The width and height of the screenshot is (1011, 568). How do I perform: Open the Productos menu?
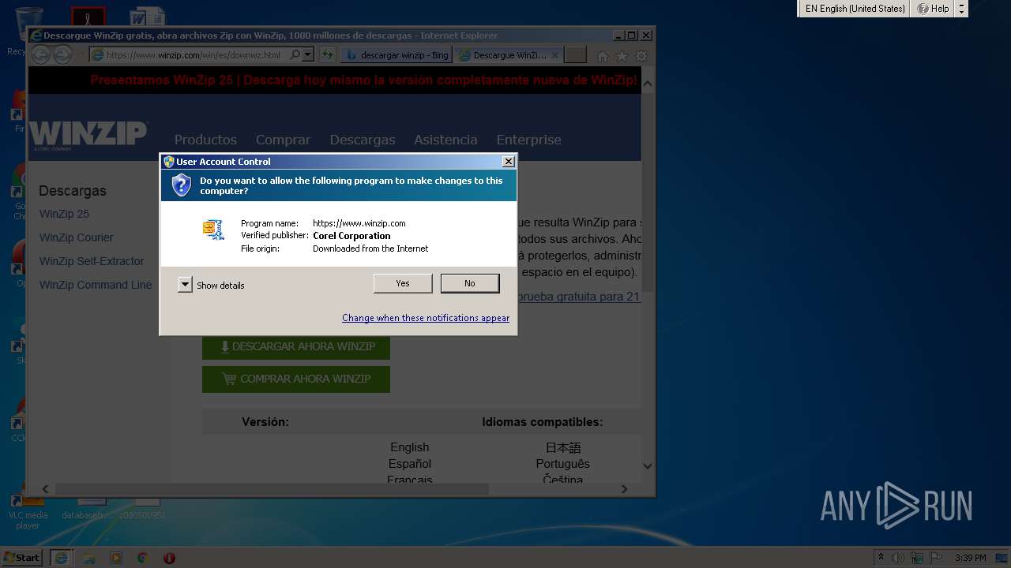tap(205, 140)
